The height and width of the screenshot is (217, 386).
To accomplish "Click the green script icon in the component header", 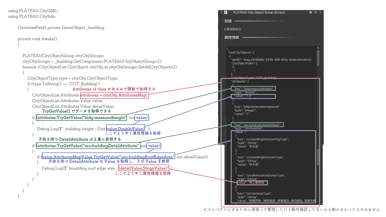I will [x=226, y=12].
